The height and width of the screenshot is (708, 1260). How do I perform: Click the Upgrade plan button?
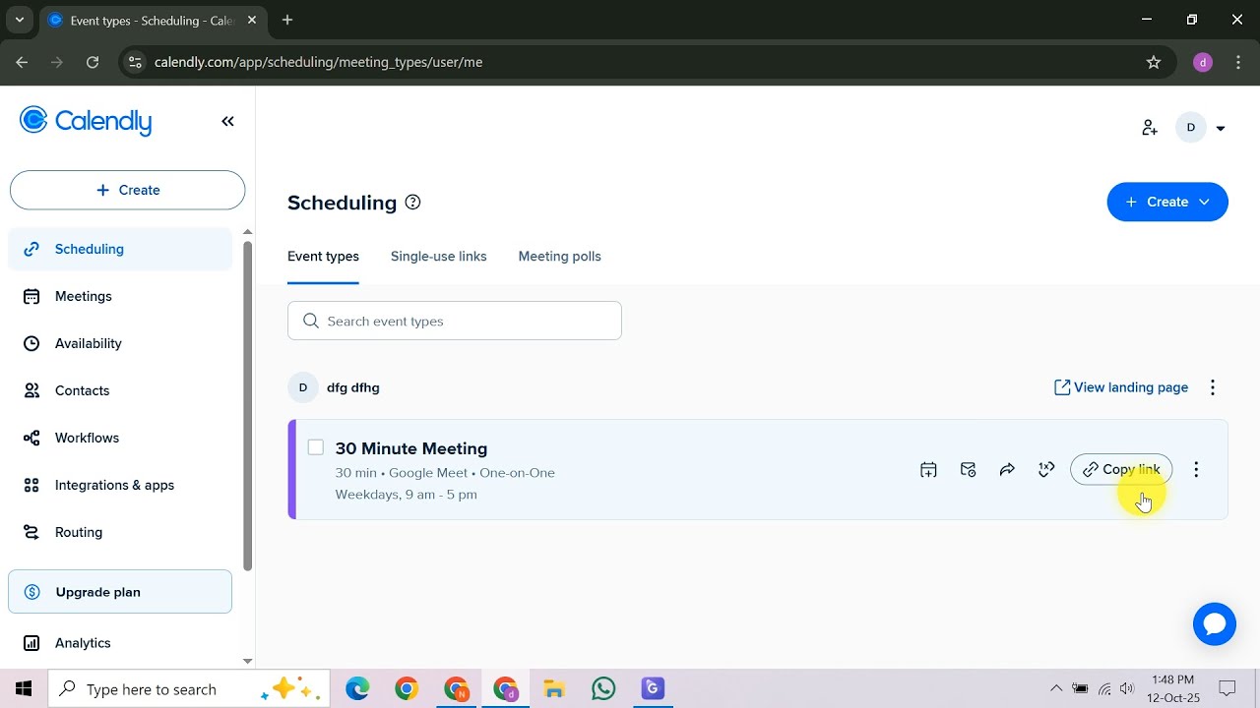coord(120,592)
